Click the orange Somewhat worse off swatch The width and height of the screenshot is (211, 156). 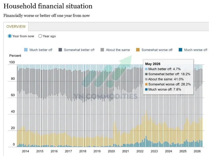(x=138, y=50)
